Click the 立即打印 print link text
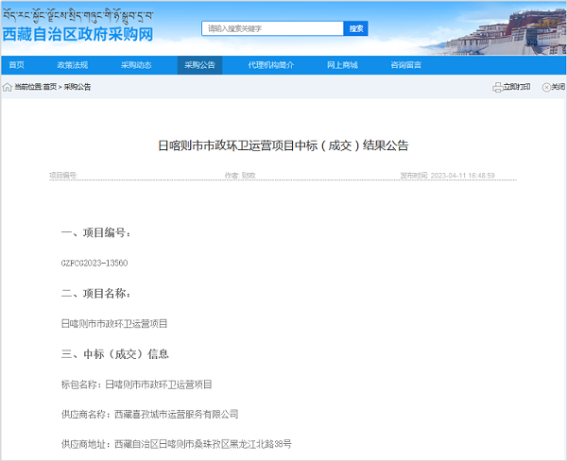The width and height of the screenshot is (567, 461). (516, 87)
